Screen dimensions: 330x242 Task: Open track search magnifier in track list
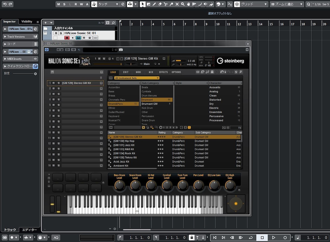coord(113,23)
